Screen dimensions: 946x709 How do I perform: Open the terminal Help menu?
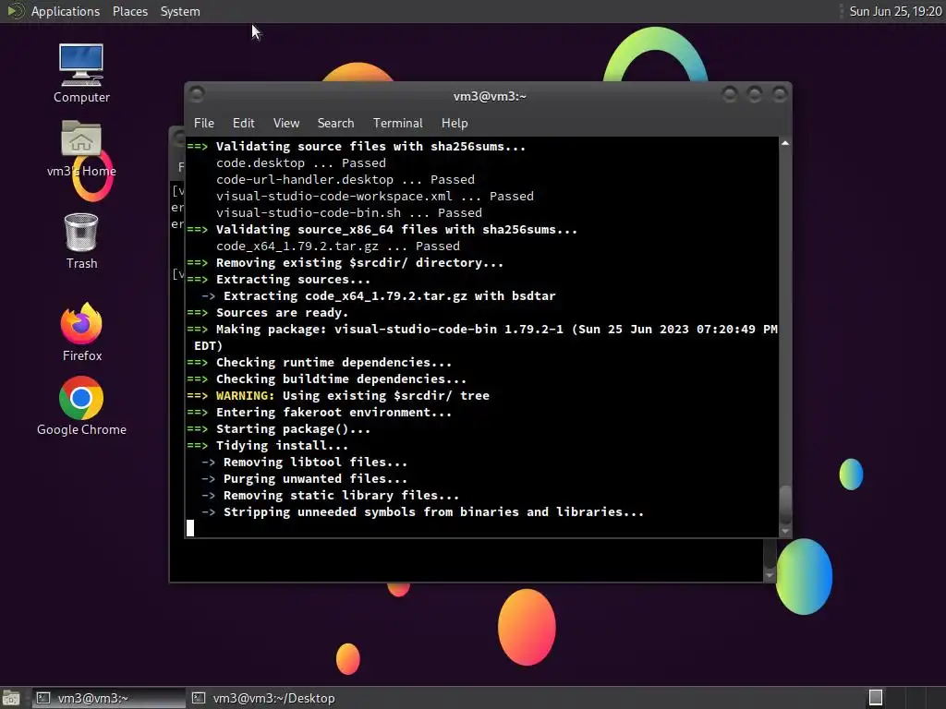455,123
